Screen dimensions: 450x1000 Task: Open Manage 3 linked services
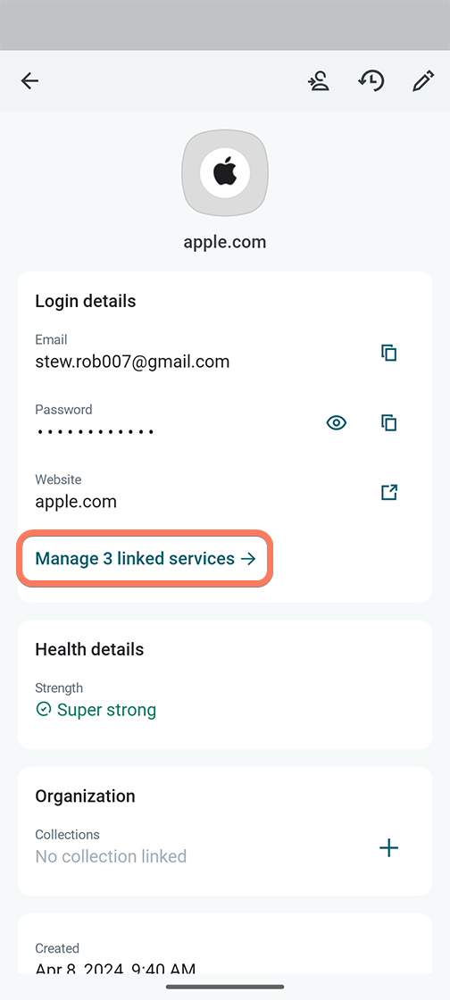coord(146,559)
